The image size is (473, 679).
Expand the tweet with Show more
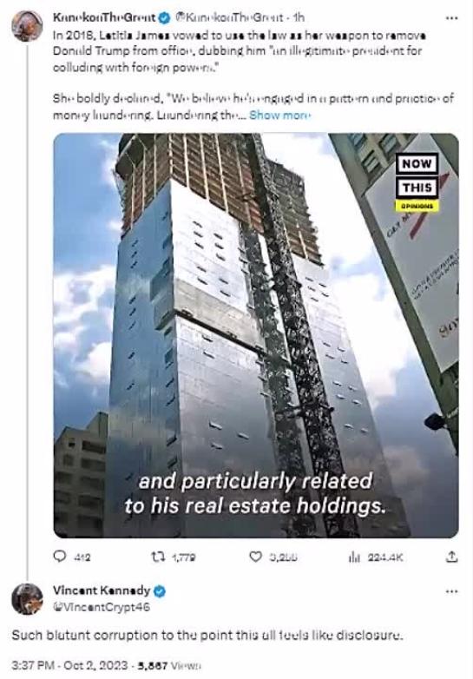point(279,115)
